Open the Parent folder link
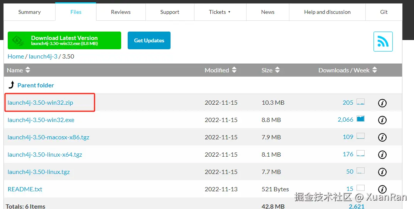 (x=35, y=85)
